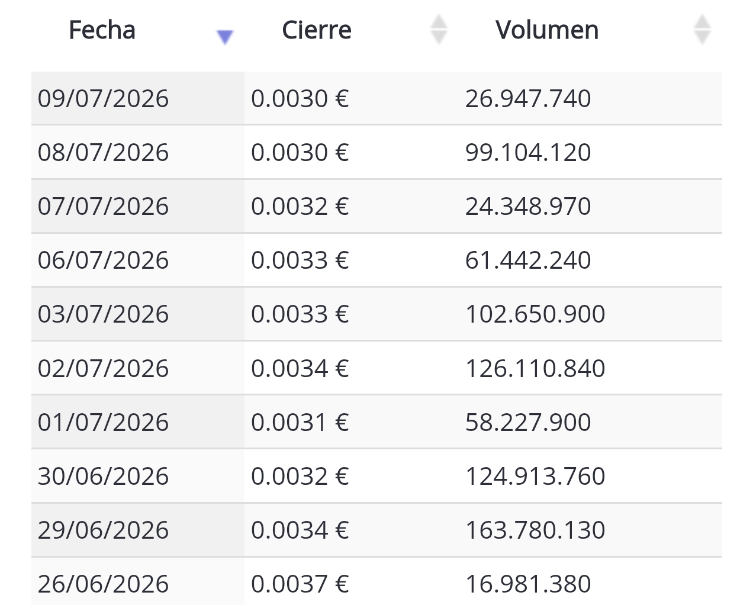Click the Cierre column sort arrows
Screen dimensions: 753x605
439,30
